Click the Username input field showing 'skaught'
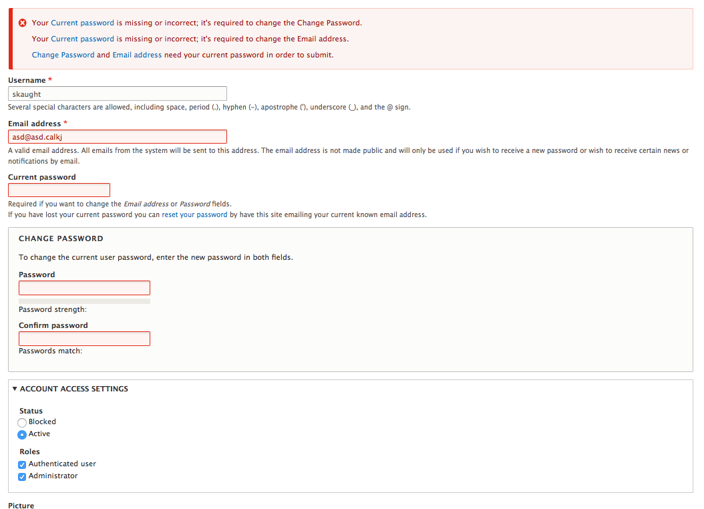Screen dimensions: 704x509 coord(117,93)
